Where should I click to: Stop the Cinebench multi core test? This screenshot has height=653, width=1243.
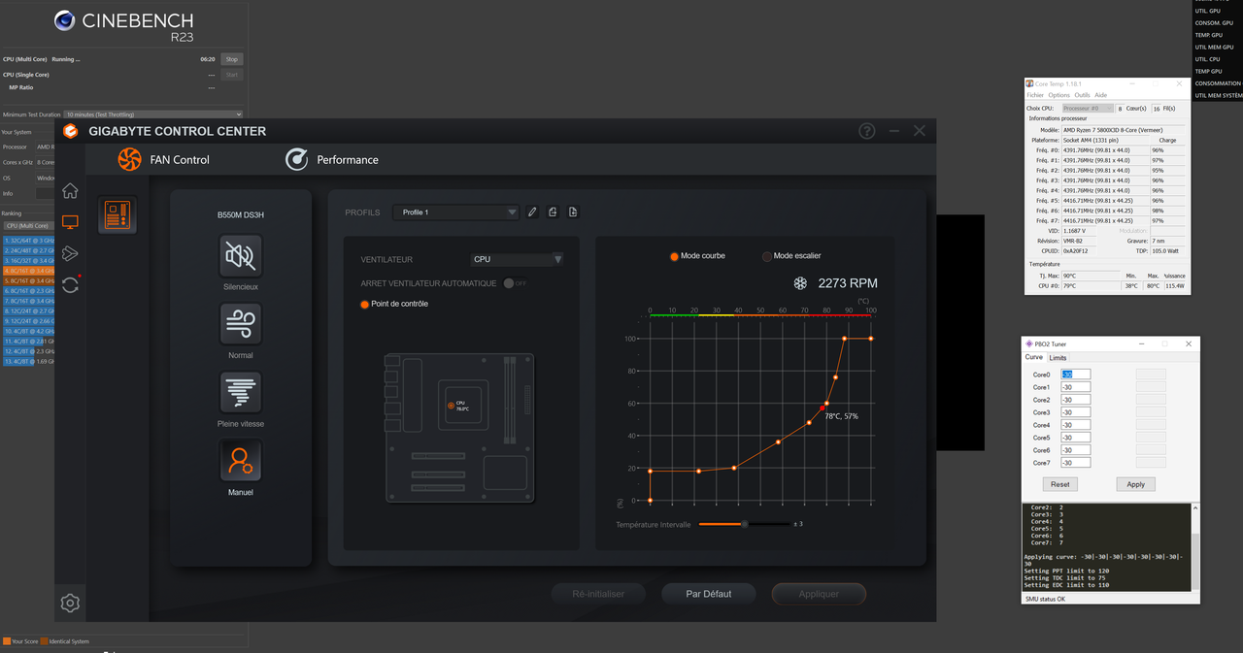tap(231, 59)
